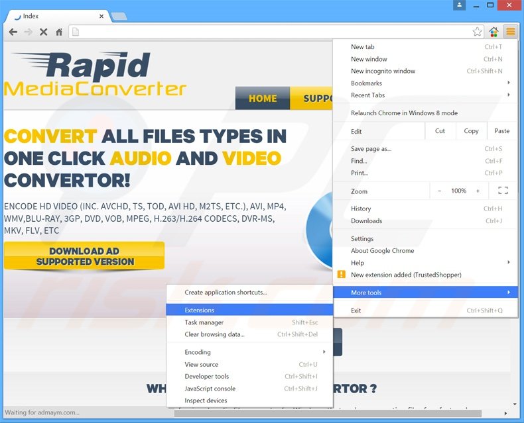This screenshot has width=524, height=423.
Task: Bookmark this page with star icon
Action: (x=477, y=32)
